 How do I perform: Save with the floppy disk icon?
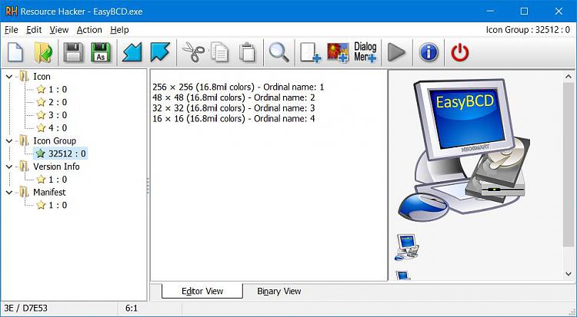pyautogui.click(x=73, y=52)
